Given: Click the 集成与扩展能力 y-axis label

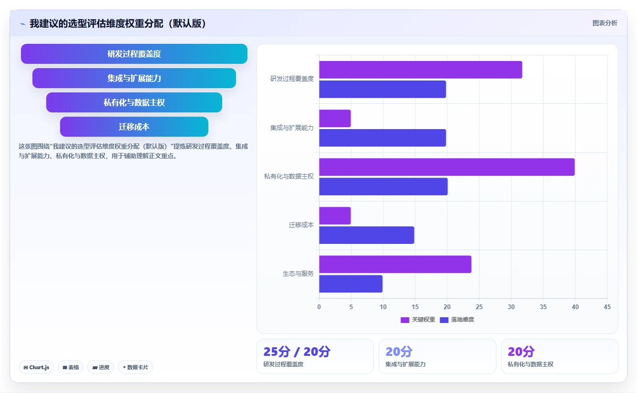Looking at the screenshot, I should click(292, 128).
